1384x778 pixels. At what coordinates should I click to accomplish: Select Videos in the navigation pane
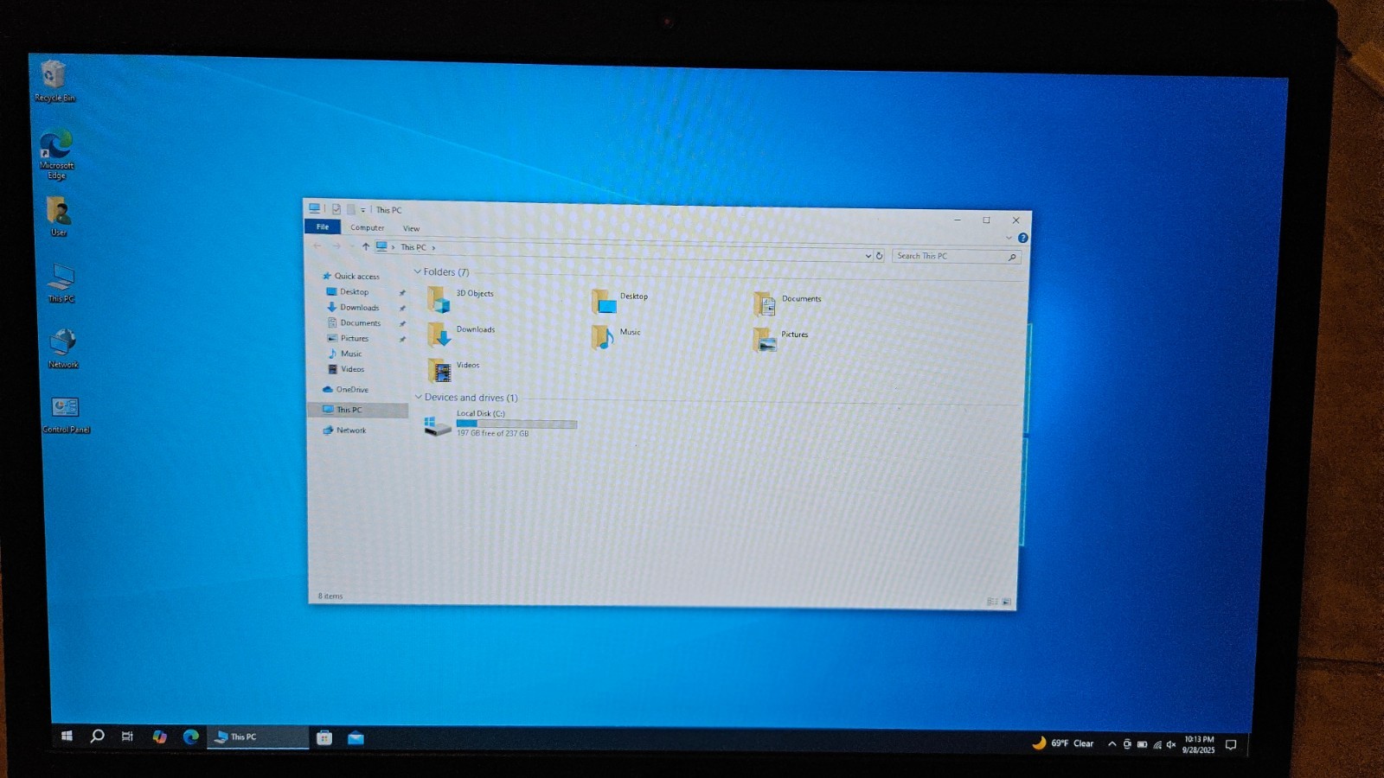click(x=346, y=369)
